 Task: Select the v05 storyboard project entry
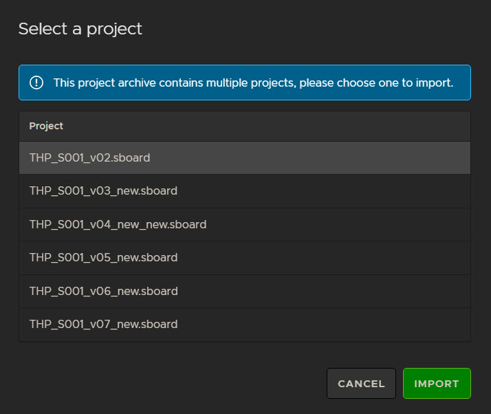103,257
